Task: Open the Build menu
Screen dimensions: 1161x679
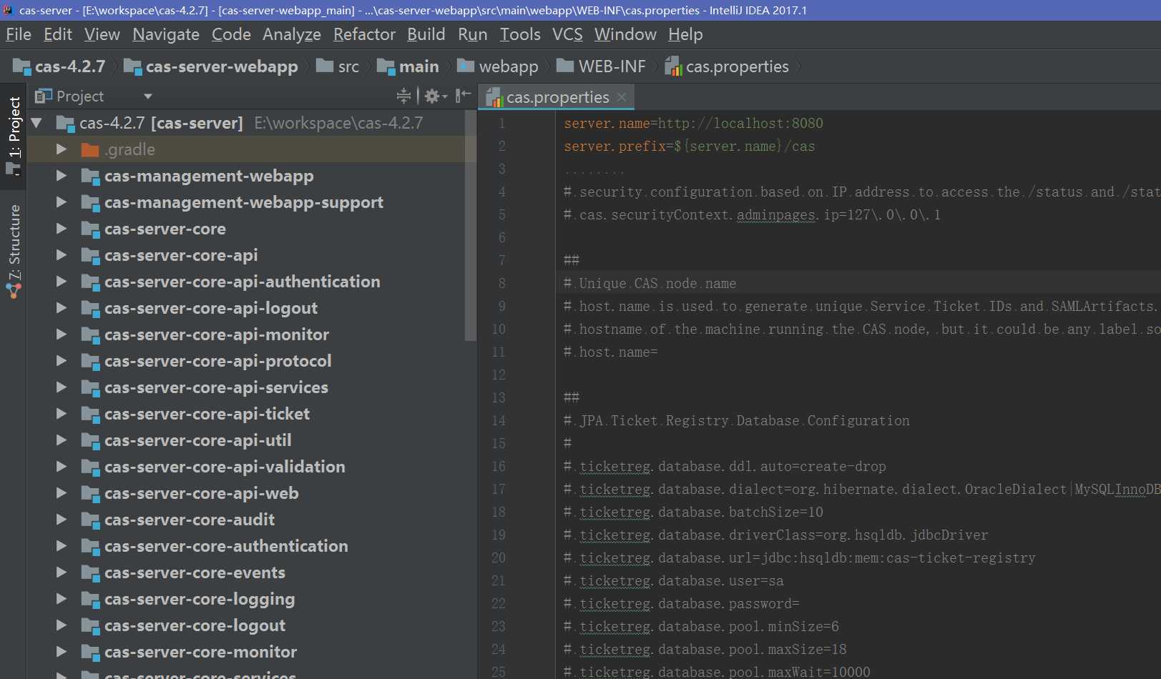Action: click(426, 34)
